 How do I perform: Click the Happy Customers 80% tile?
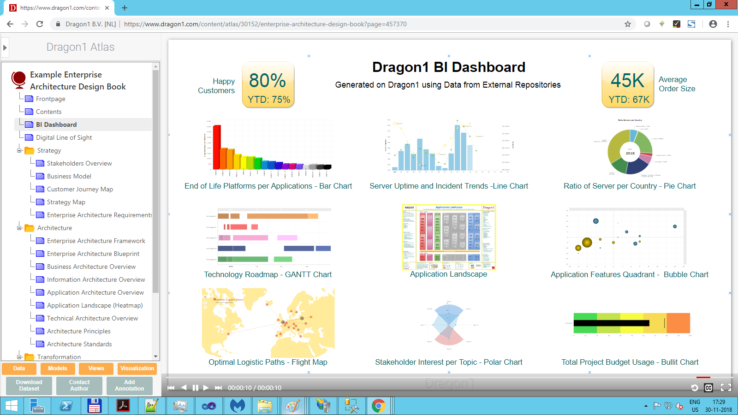coord(268,85)
